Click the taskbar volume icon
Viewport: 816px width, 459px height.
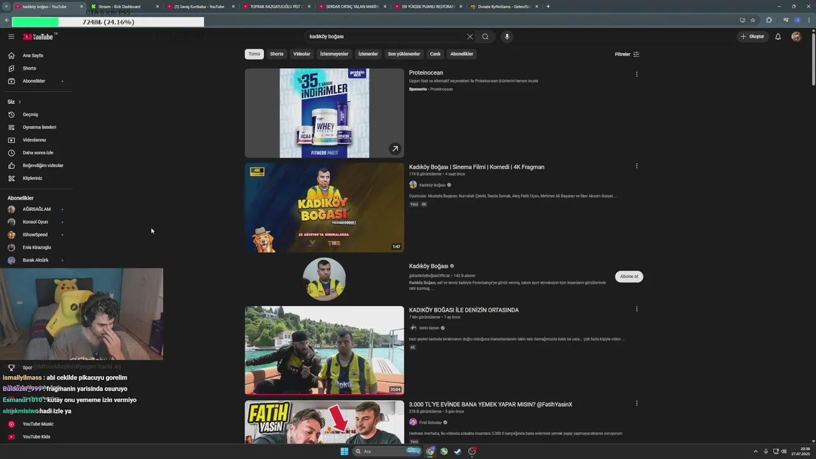783,451
